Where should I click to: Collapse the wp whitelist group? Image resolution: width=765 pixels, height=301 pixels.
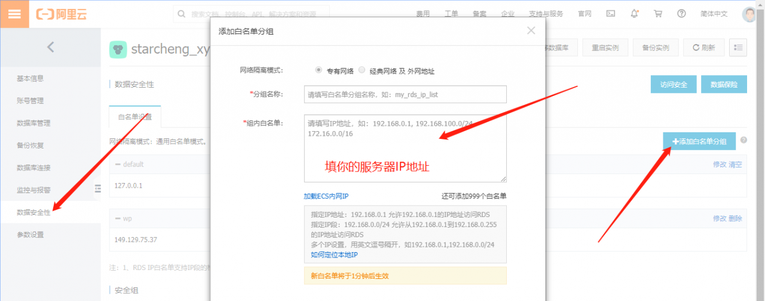[x=118, y=218]
